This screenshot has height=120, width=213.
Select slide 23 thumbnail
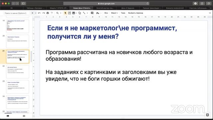click(18, 87)
